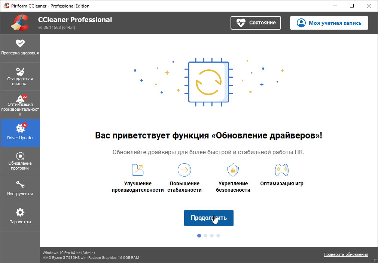Open Options (Параметры) gear icon
The image size is (378, 263).
tap(20, 212)
